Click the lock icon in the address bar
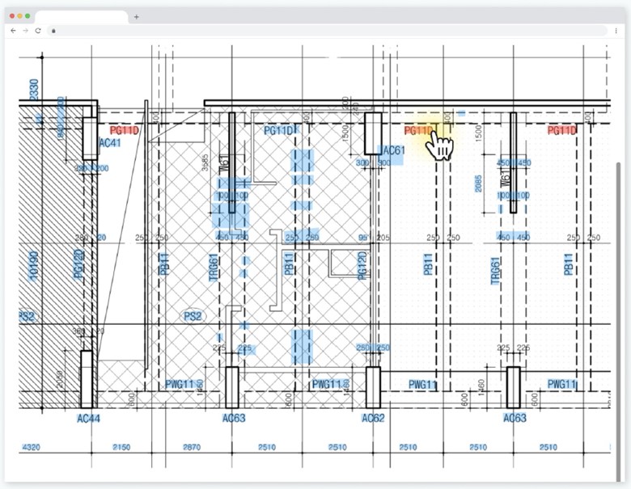This screenshot has width=631, height=489. coord(53,30)
